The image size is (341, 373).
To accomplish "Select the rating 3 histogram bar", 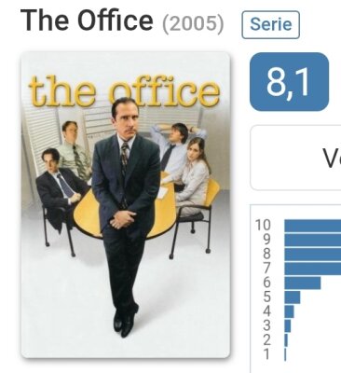I will pyautogui.click(x=288, y=326).
